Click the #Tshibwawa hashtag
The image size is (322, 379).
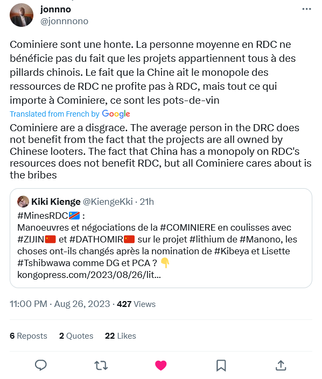(44, 263)
